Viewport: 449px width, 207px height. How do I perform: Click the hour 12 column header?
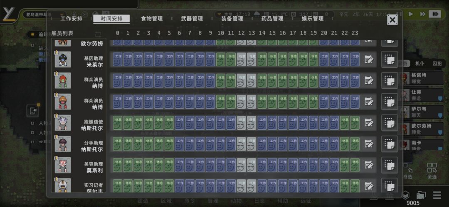(x=242, y=33)
